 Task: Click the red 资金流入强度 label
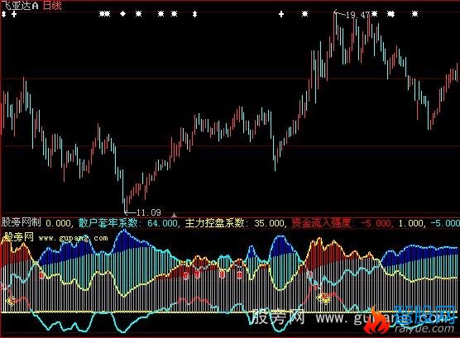(322, 223)
